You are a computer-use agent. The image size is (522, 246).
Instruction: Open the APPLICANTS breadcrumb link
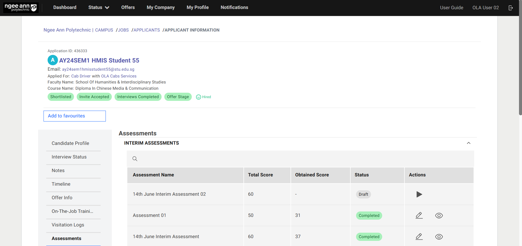point(147,30)
